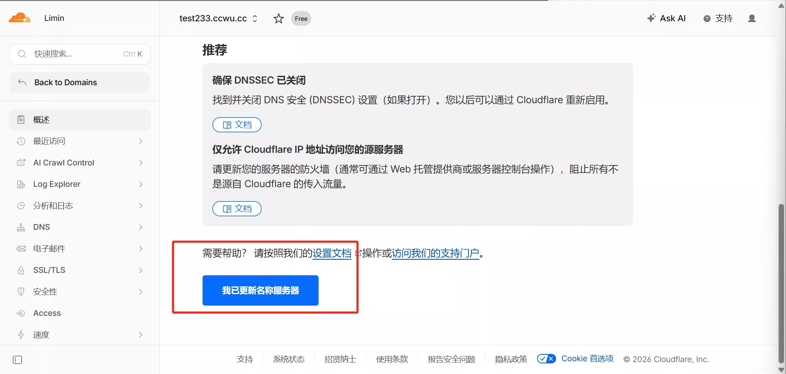The height and width of the screenshot is (374, 786).
Task: Open 文档 button under DNSSEC section
Action: 237,125
